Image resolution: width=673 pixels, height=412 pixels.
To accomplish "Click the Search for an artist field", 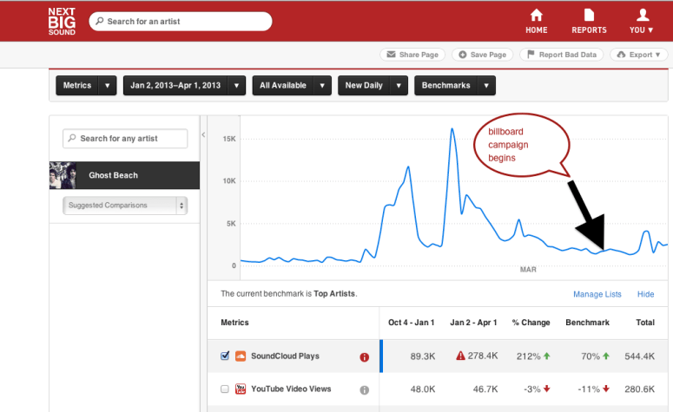I will pyautogui.click(x=181, y=21).
